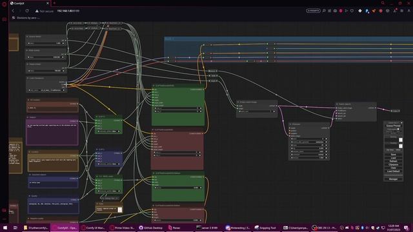
Task: Decrease KSampler seed with left arrow
Action: (x=292, y=139)
